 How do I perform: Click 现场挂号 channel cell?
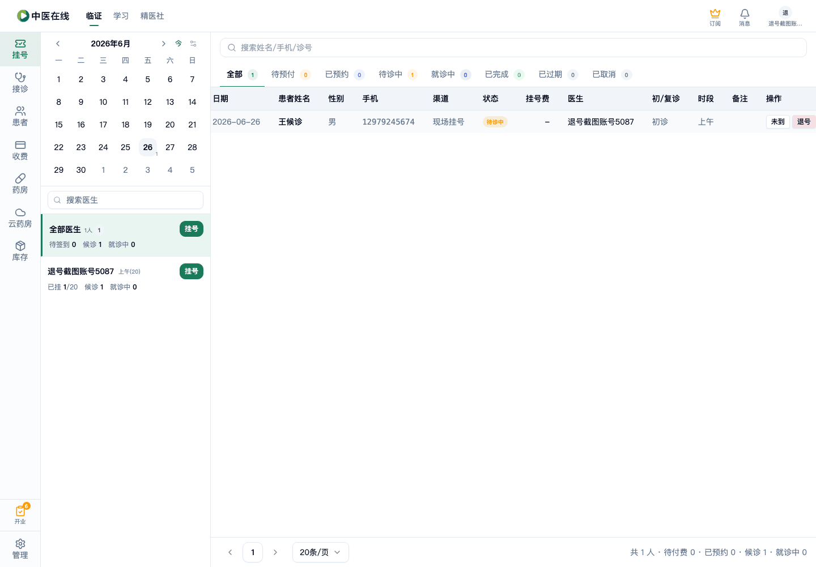pyautogui.click(x=449, y=122)
